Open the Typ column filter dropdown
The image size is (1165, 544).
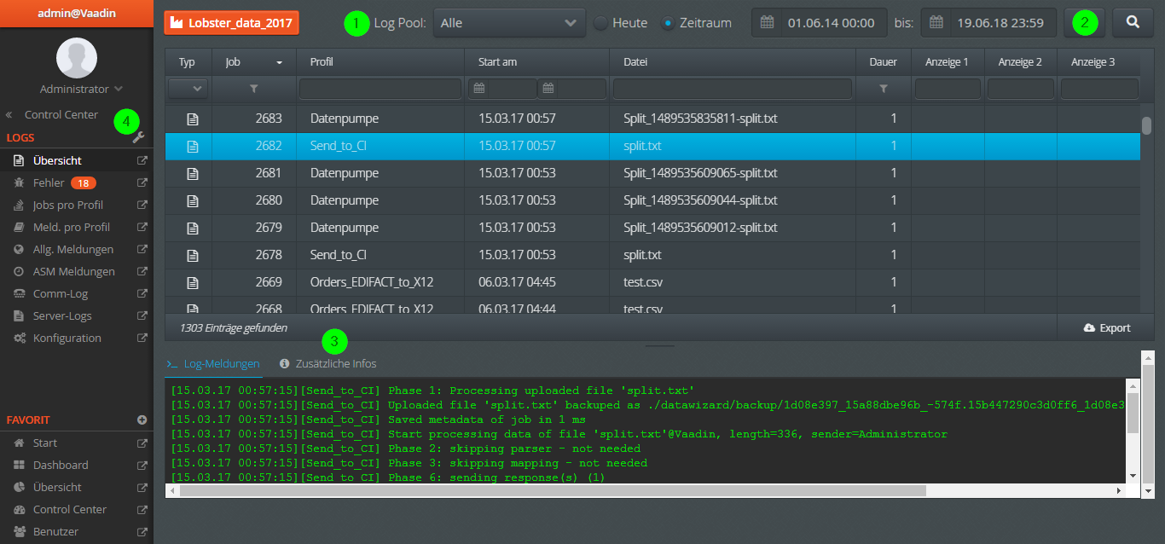click(188, 88)
